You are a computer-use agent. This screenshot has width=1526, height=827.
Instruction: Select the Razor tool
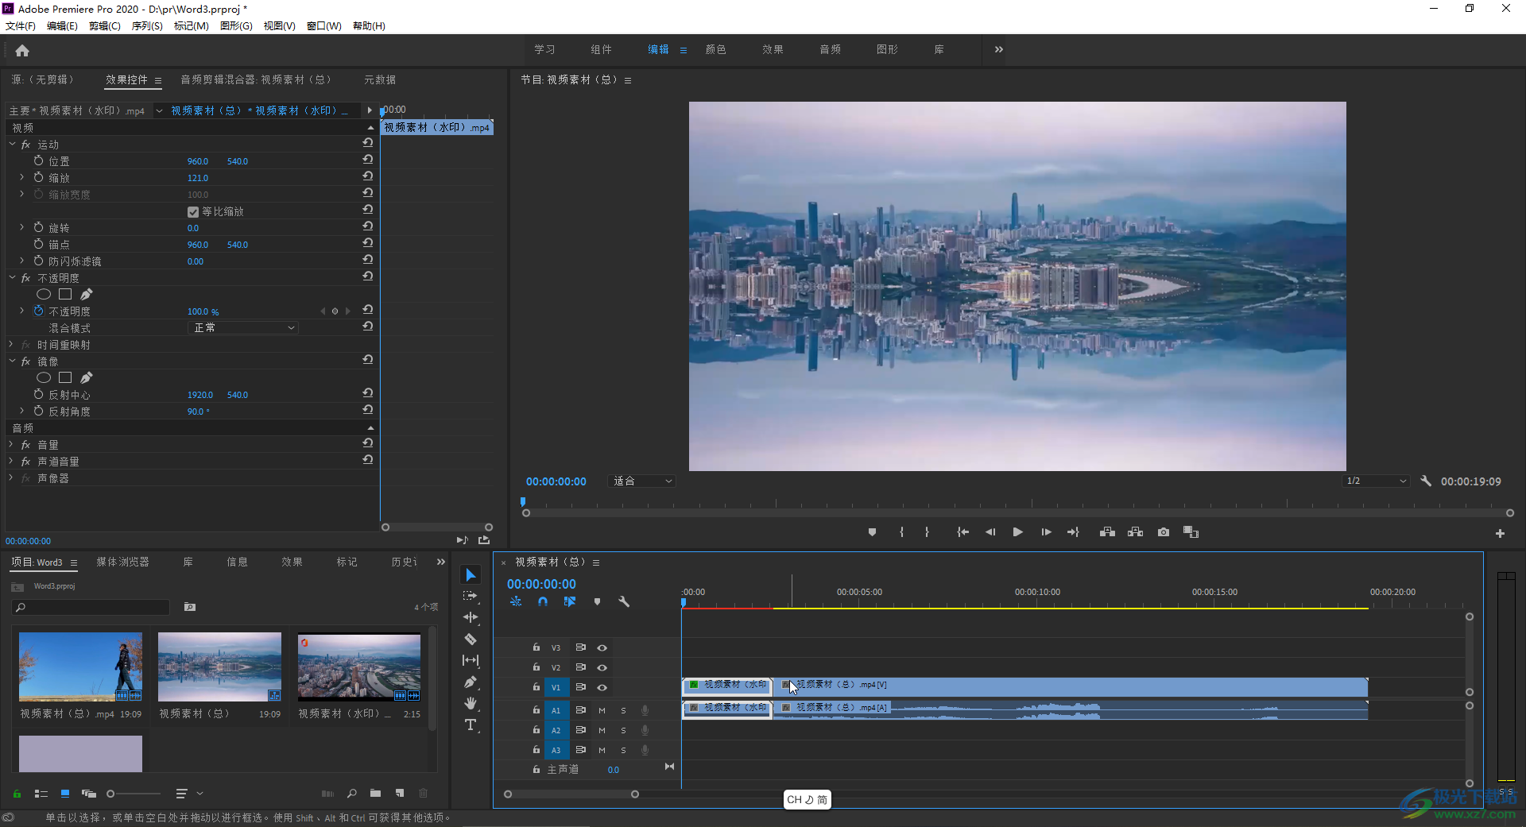click(x=471, y=639)
